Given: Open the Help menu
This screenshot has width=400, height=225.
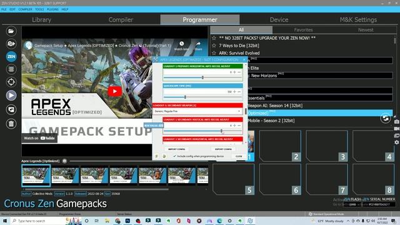Looking at the screenshot, I should click(x=65, y=9).
